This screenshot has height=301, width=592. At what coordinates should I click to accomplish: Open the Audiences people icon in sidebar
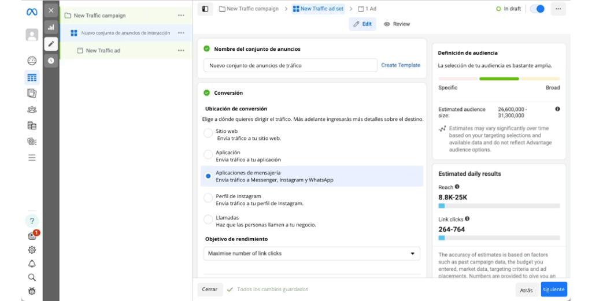coord(32,109)
